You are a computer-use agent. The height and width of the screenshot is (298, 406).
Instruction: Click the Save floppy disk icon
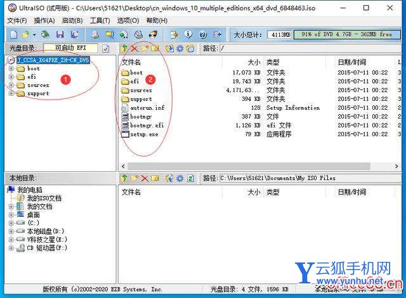point(60,34)
